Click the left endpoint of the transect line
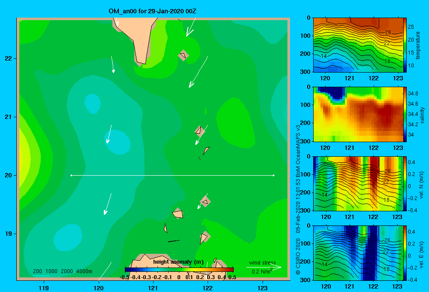This screenshot has width=429, height=292. 71,175
